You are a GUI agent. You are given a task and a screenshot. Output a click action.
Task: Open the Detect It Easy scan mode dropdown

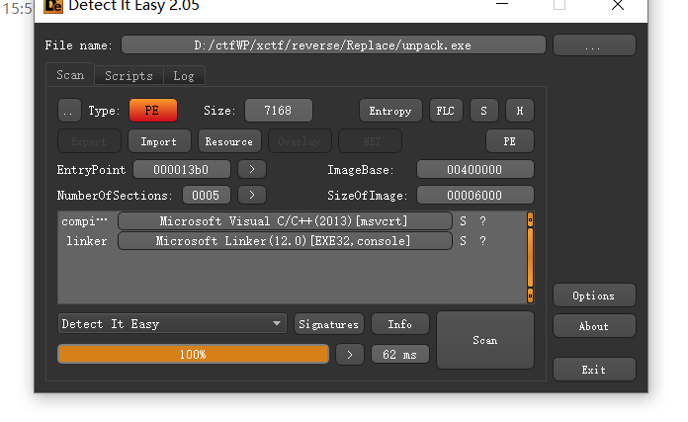click(172, 324)
